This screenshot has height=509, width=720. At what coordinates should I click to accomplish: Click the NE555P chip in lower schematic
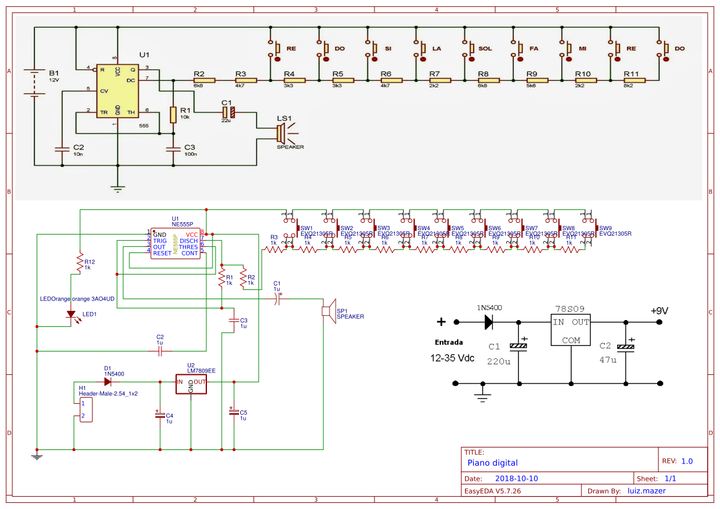pos(176,244)
